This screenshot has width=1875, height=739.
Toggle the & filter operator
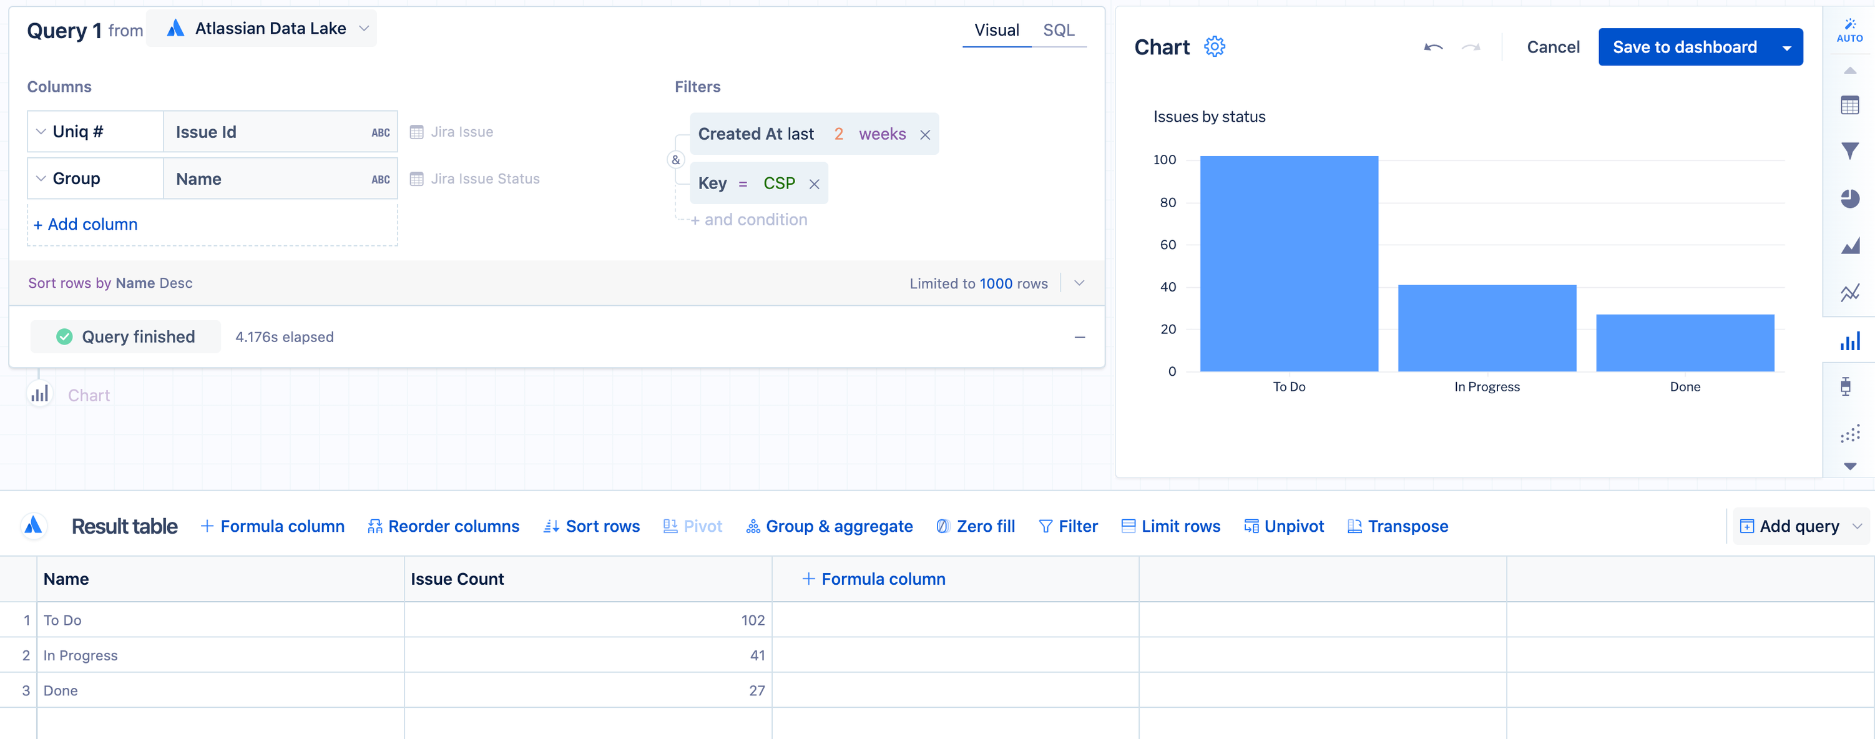click(675, 159)
